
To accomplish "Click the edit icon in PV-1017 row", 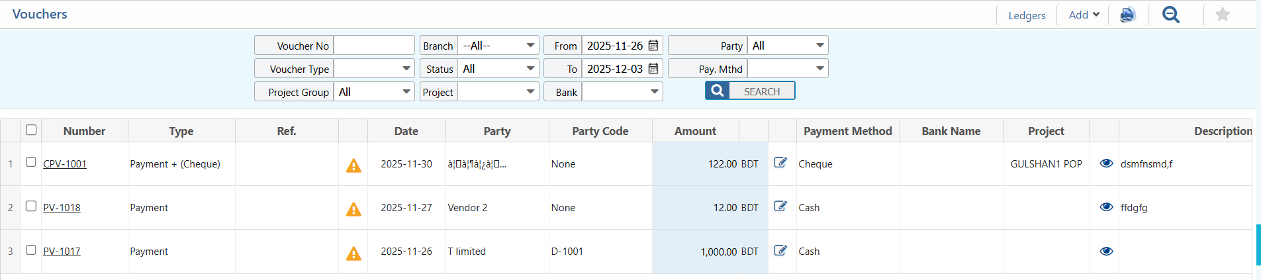I will coord(780,250).
